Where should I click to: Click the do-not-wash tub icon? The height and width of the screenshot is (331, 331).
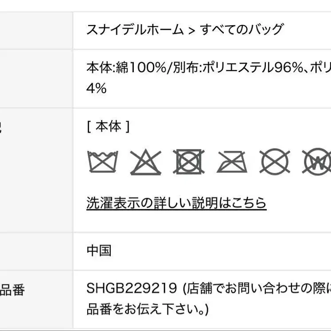coord(103,162)
